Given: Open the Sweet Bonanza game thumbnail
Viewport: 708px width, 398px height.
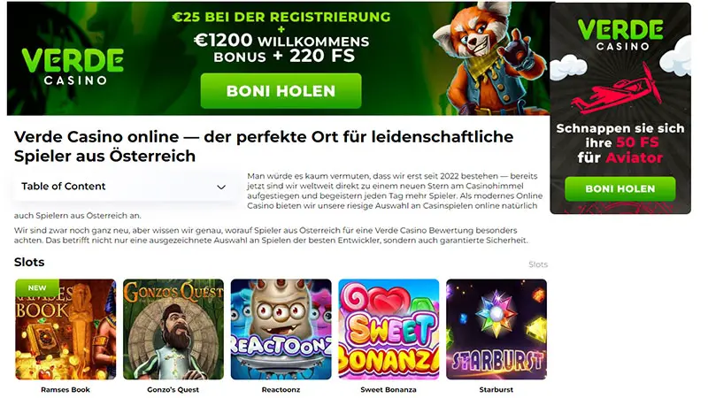Looking at the screenshot, I should pos(389,329).
